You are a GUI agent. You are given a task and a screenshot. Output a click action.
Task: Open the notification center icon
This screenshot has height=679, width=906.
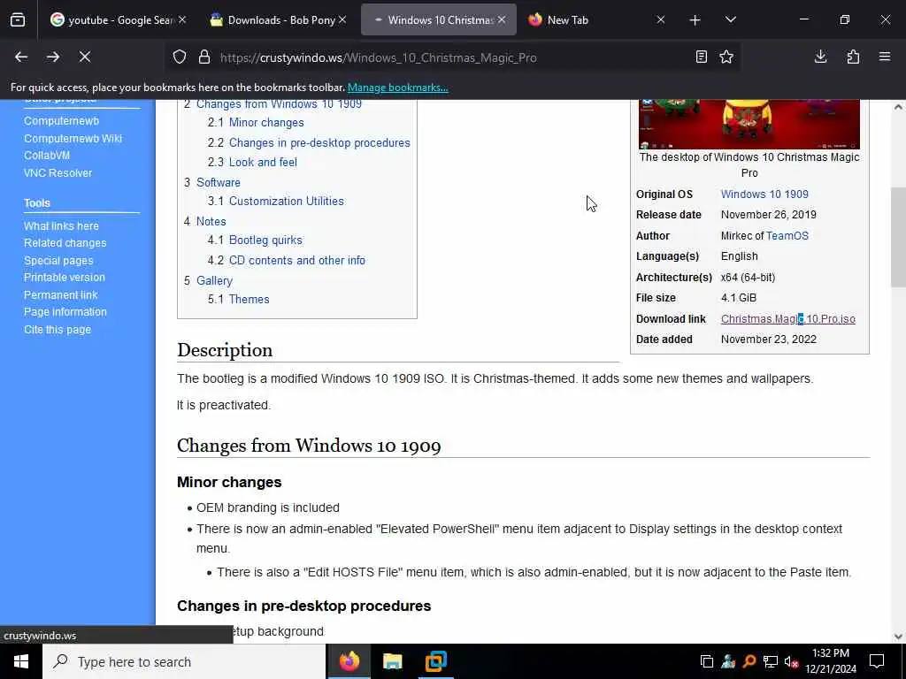click(x=877, y=661)
